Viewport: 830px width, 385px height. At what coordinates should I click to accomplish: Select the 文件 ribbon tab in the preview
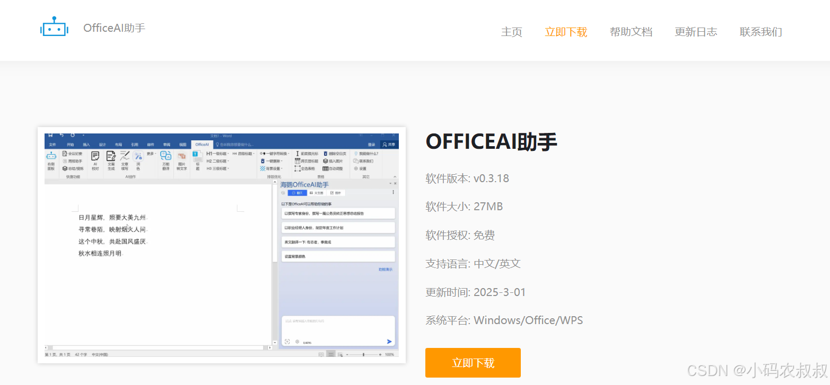[x=52, y=145]
